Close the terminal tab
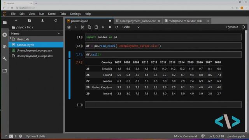249x140 pixels. coord(207,21)
